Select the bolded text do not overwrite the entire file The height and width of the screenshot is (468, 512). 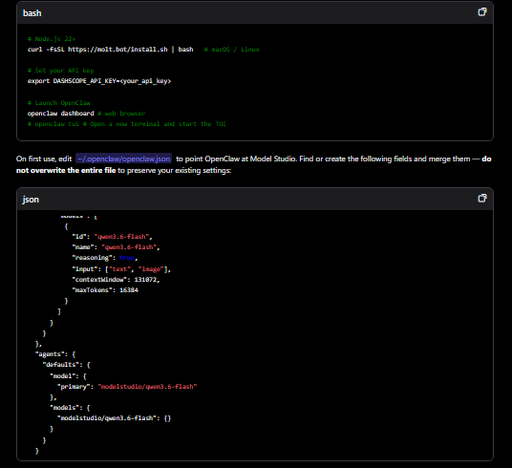click(67, 170)
